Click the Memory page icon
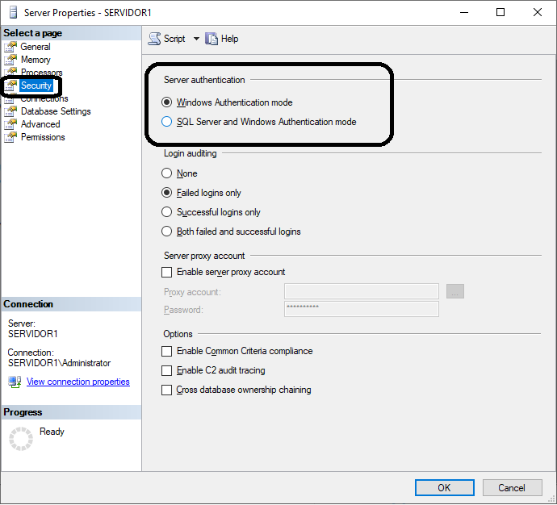 10,60
